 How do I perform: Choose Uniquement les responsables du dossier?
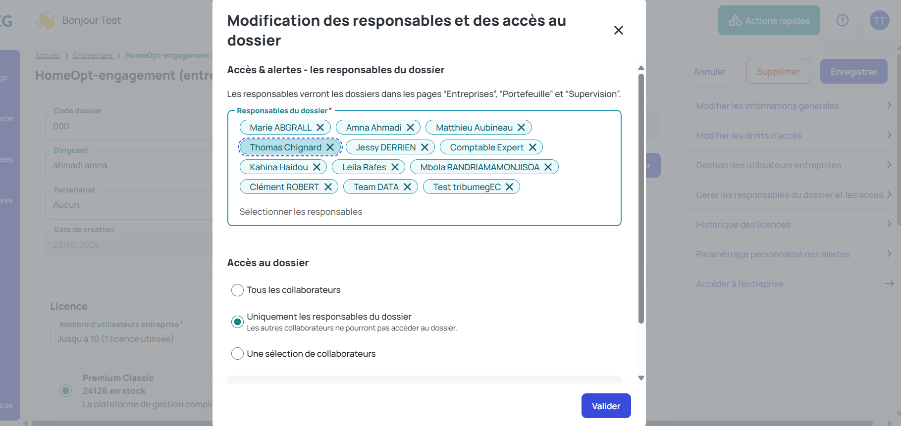(237, 322)
